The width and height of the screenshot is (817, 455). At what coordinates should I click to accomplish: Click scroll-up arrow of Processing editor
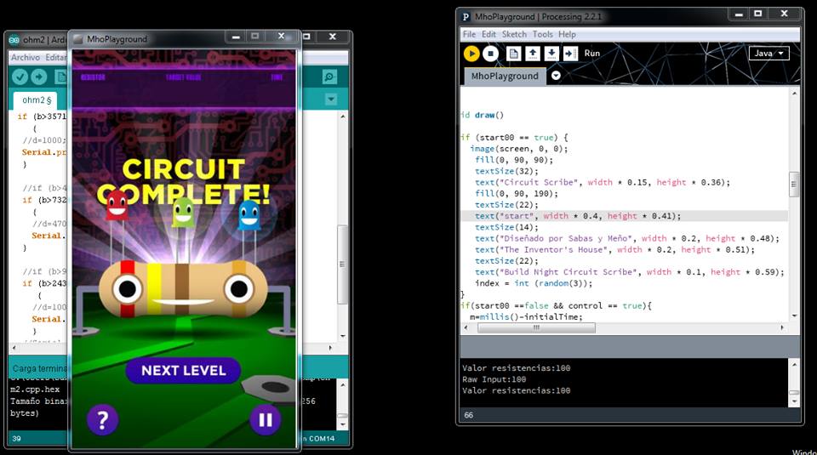pos(794,94)
